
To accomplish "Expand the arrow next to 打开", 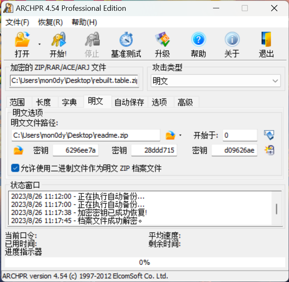I will click(x=39, y=44).
